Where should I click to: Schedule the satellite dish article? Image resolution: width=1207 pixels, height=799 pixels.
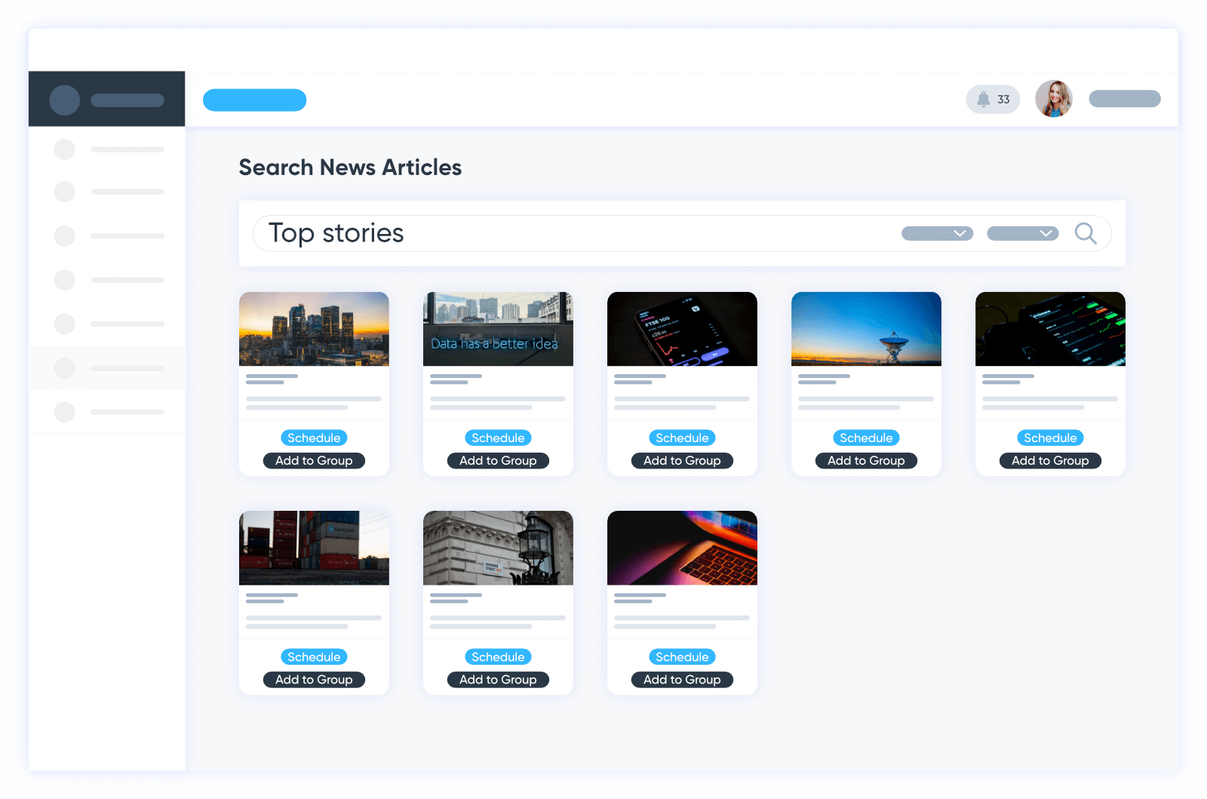[x=866, y=438]
